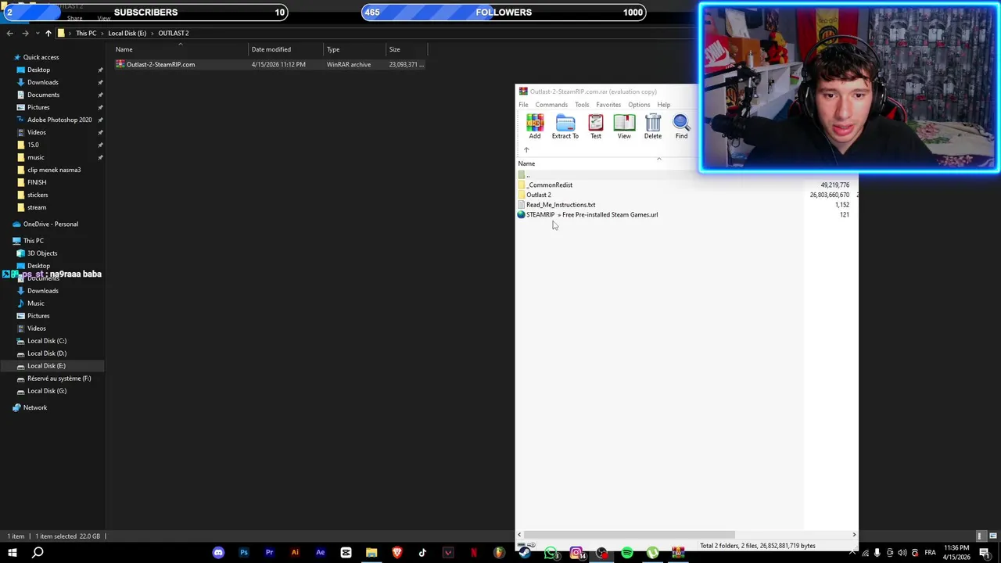
Task: Open OneDrive - Personal in sidebar
Action: [50, 224]
